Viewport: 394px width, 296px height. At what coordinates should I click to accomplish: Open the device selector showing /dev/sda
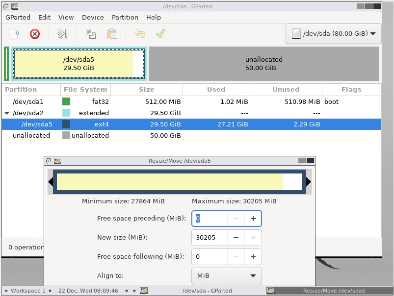[x=333, y=34]
